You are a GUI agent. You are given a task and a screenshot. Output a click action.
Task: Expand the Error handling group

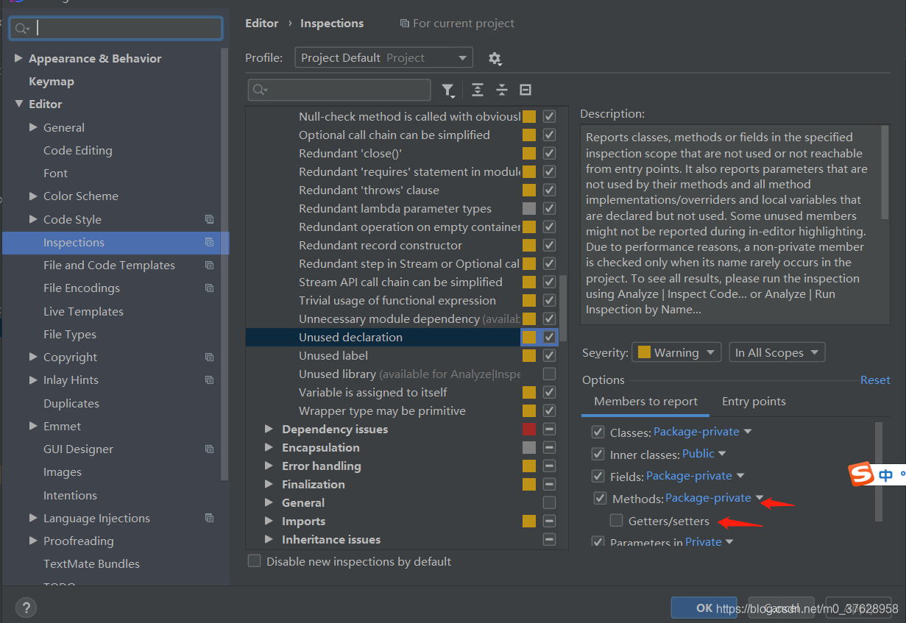pyautogui.click(x=269, y=466)
